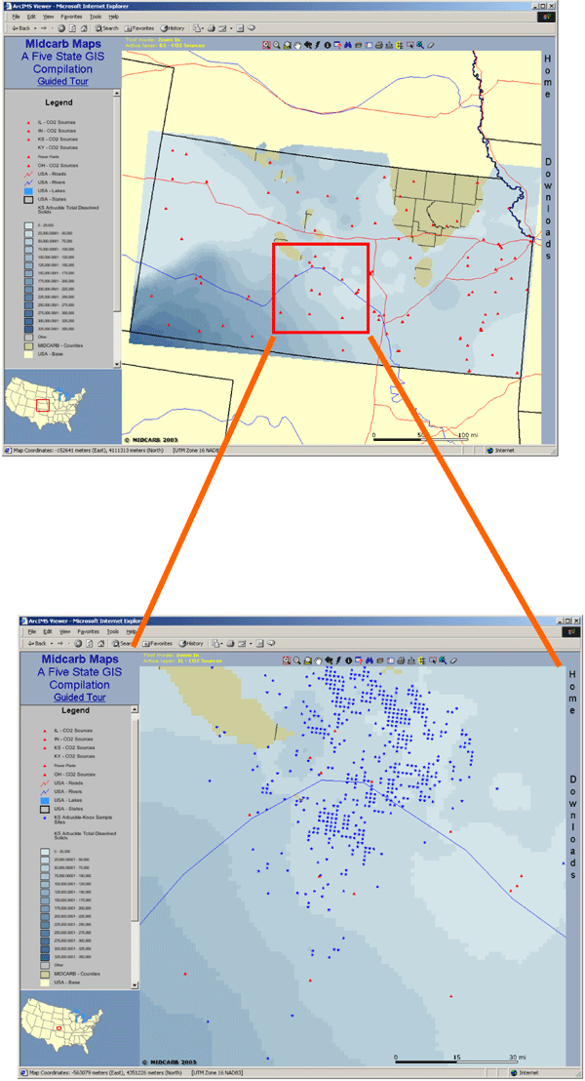
Task: Click MIDCARB - Counties swatch, statewide Kansas legend
Action: (27, 344)
